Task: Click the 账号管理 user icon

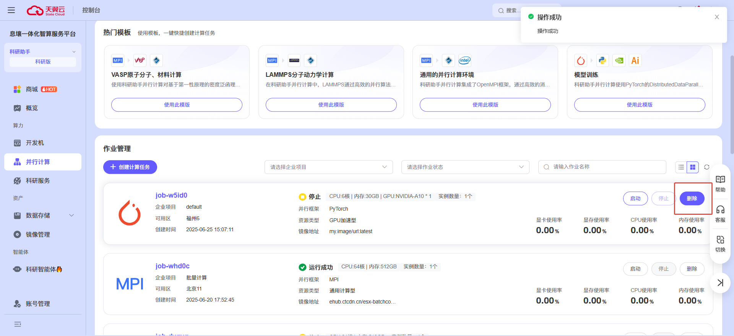Action: [17, 304]
